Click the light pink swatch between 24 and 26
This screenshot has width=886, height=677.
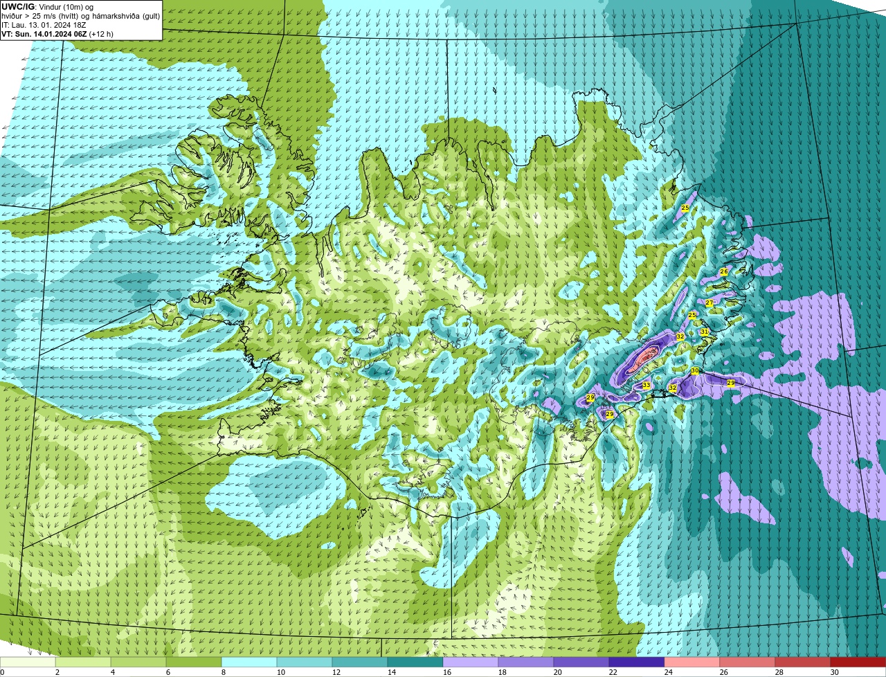[692, 662]
